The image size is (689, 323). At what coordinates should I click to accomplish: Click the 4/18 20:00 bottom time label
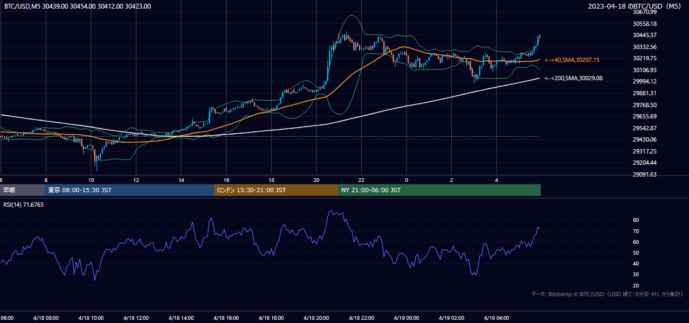coord(316,318)
